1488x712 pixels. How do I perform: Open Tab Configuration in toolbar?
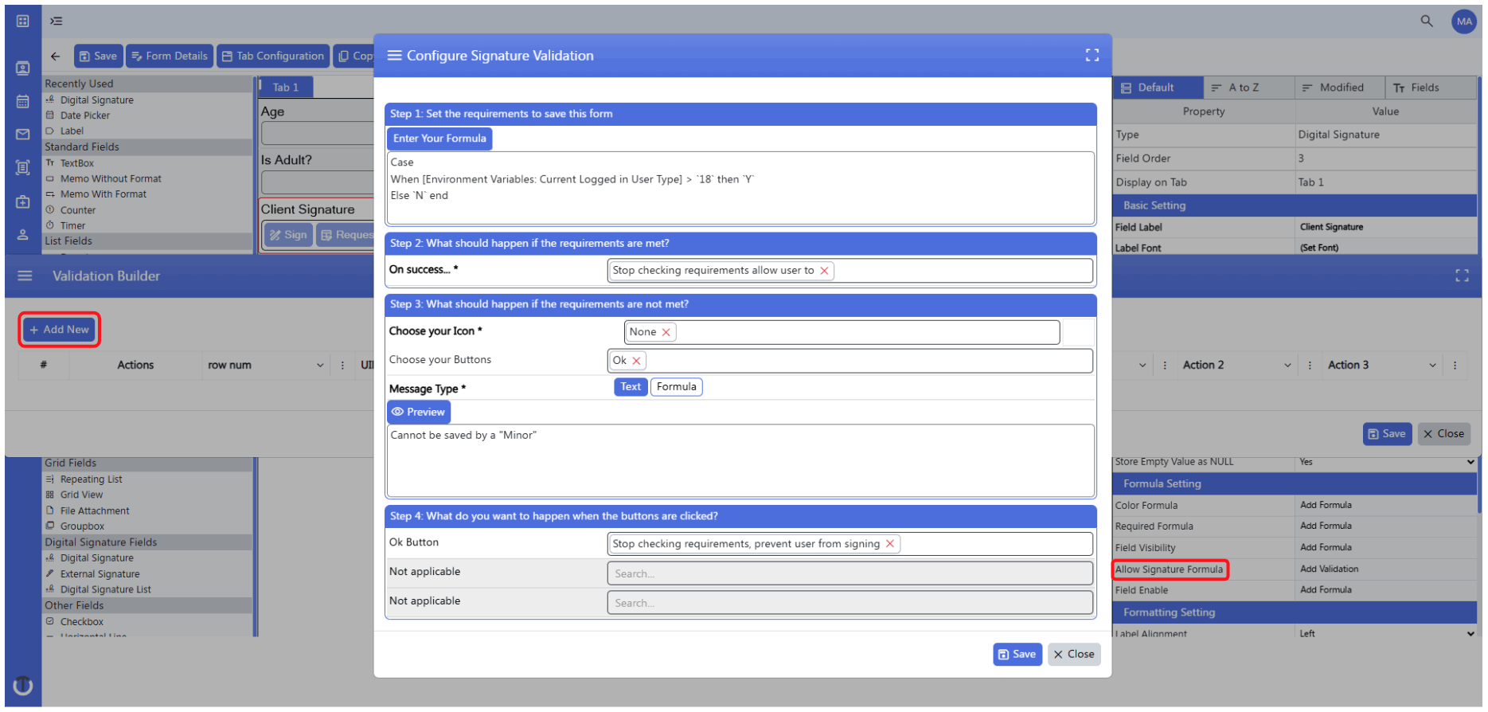273,56
